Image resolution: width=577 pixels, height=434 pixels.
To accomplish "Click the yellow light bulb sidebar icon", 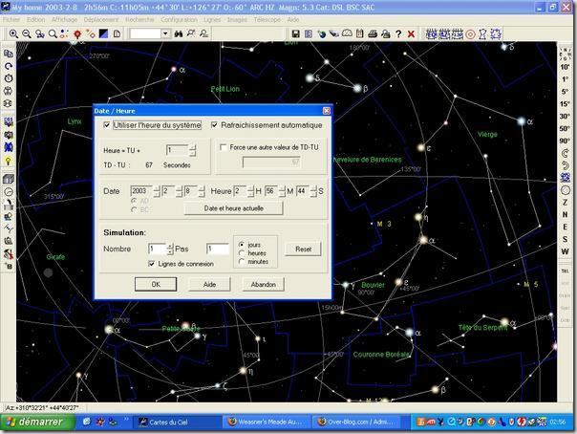I will pos(8,161).
